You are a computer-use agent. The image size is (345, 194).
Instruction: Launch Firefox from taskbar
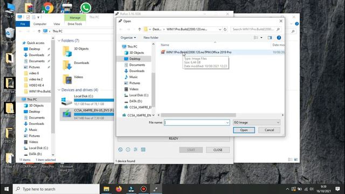click(x=119, y=189)
